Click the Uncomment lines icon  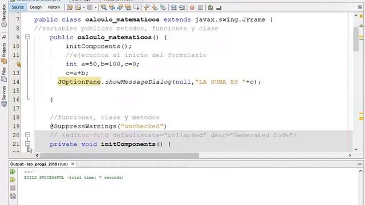[218, 7]
